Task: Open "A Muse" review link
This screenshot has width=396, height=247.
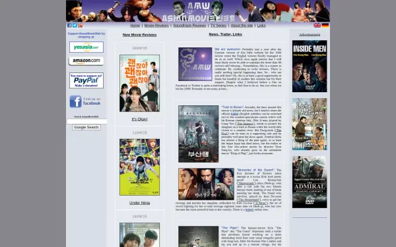Action: 260,203
